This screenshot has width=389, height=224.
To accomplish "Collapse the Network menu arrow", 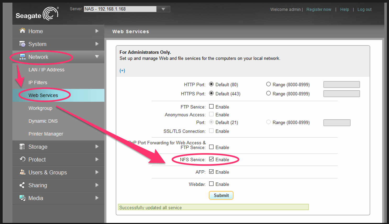I will tap(97, 57).
